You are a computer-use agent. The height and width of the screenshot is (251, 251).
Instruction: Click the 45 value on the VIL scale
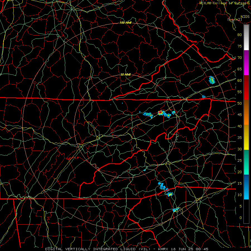pyautogui.click(x=240, y=115)
